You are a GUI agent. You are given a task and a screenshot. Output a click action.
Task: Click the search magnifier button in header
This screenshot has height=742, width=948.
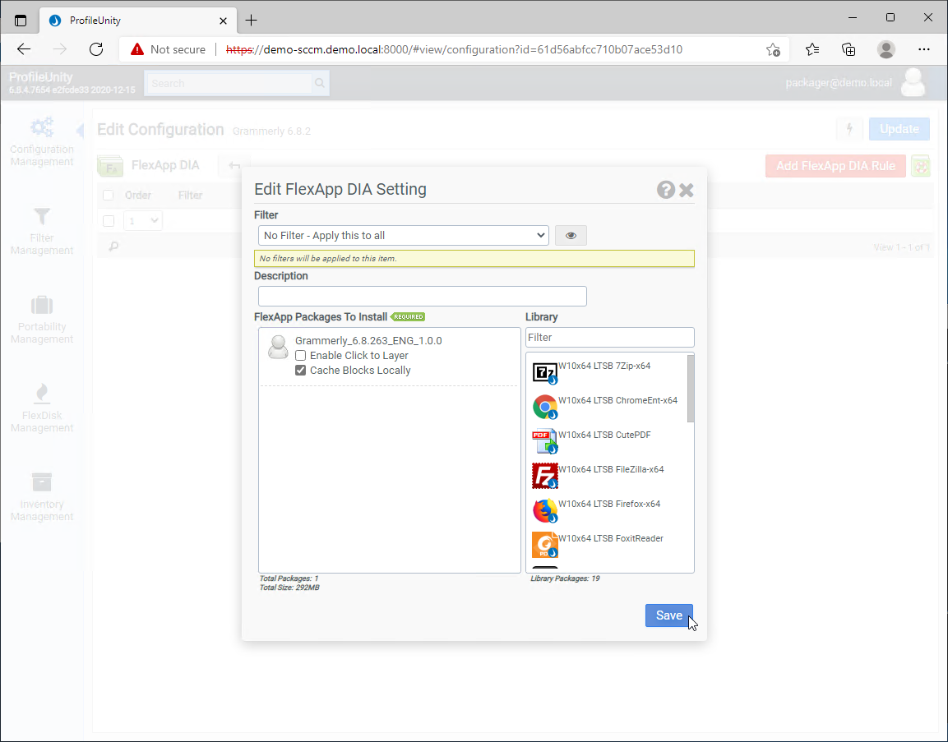pyautogui.click(x=320, y=83)
